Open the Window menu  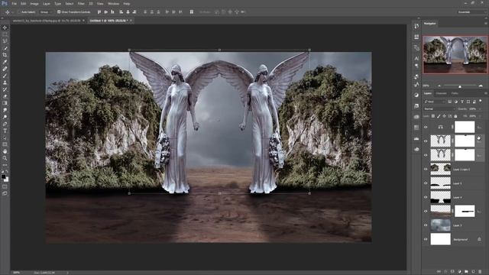tap(113, 4)
